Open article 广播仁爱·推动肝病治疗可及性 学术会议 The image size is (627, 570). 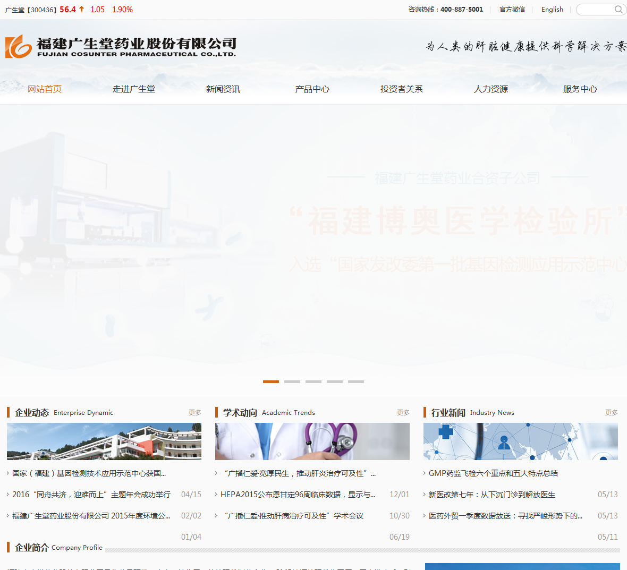[293, 516]
